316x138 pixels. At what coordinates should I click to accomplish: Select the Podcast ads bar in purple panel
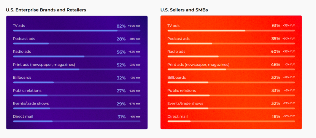[x=77, y=43]
